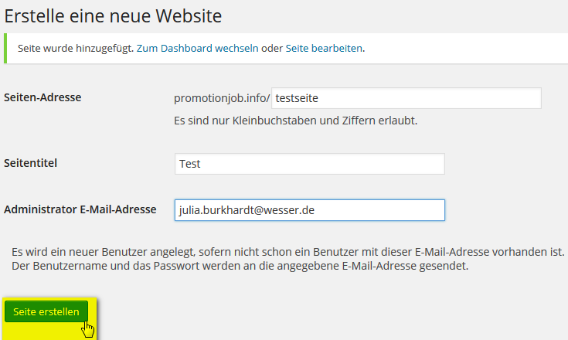Click the 'Seite wurde hinzugefügt' notice text

73,48
